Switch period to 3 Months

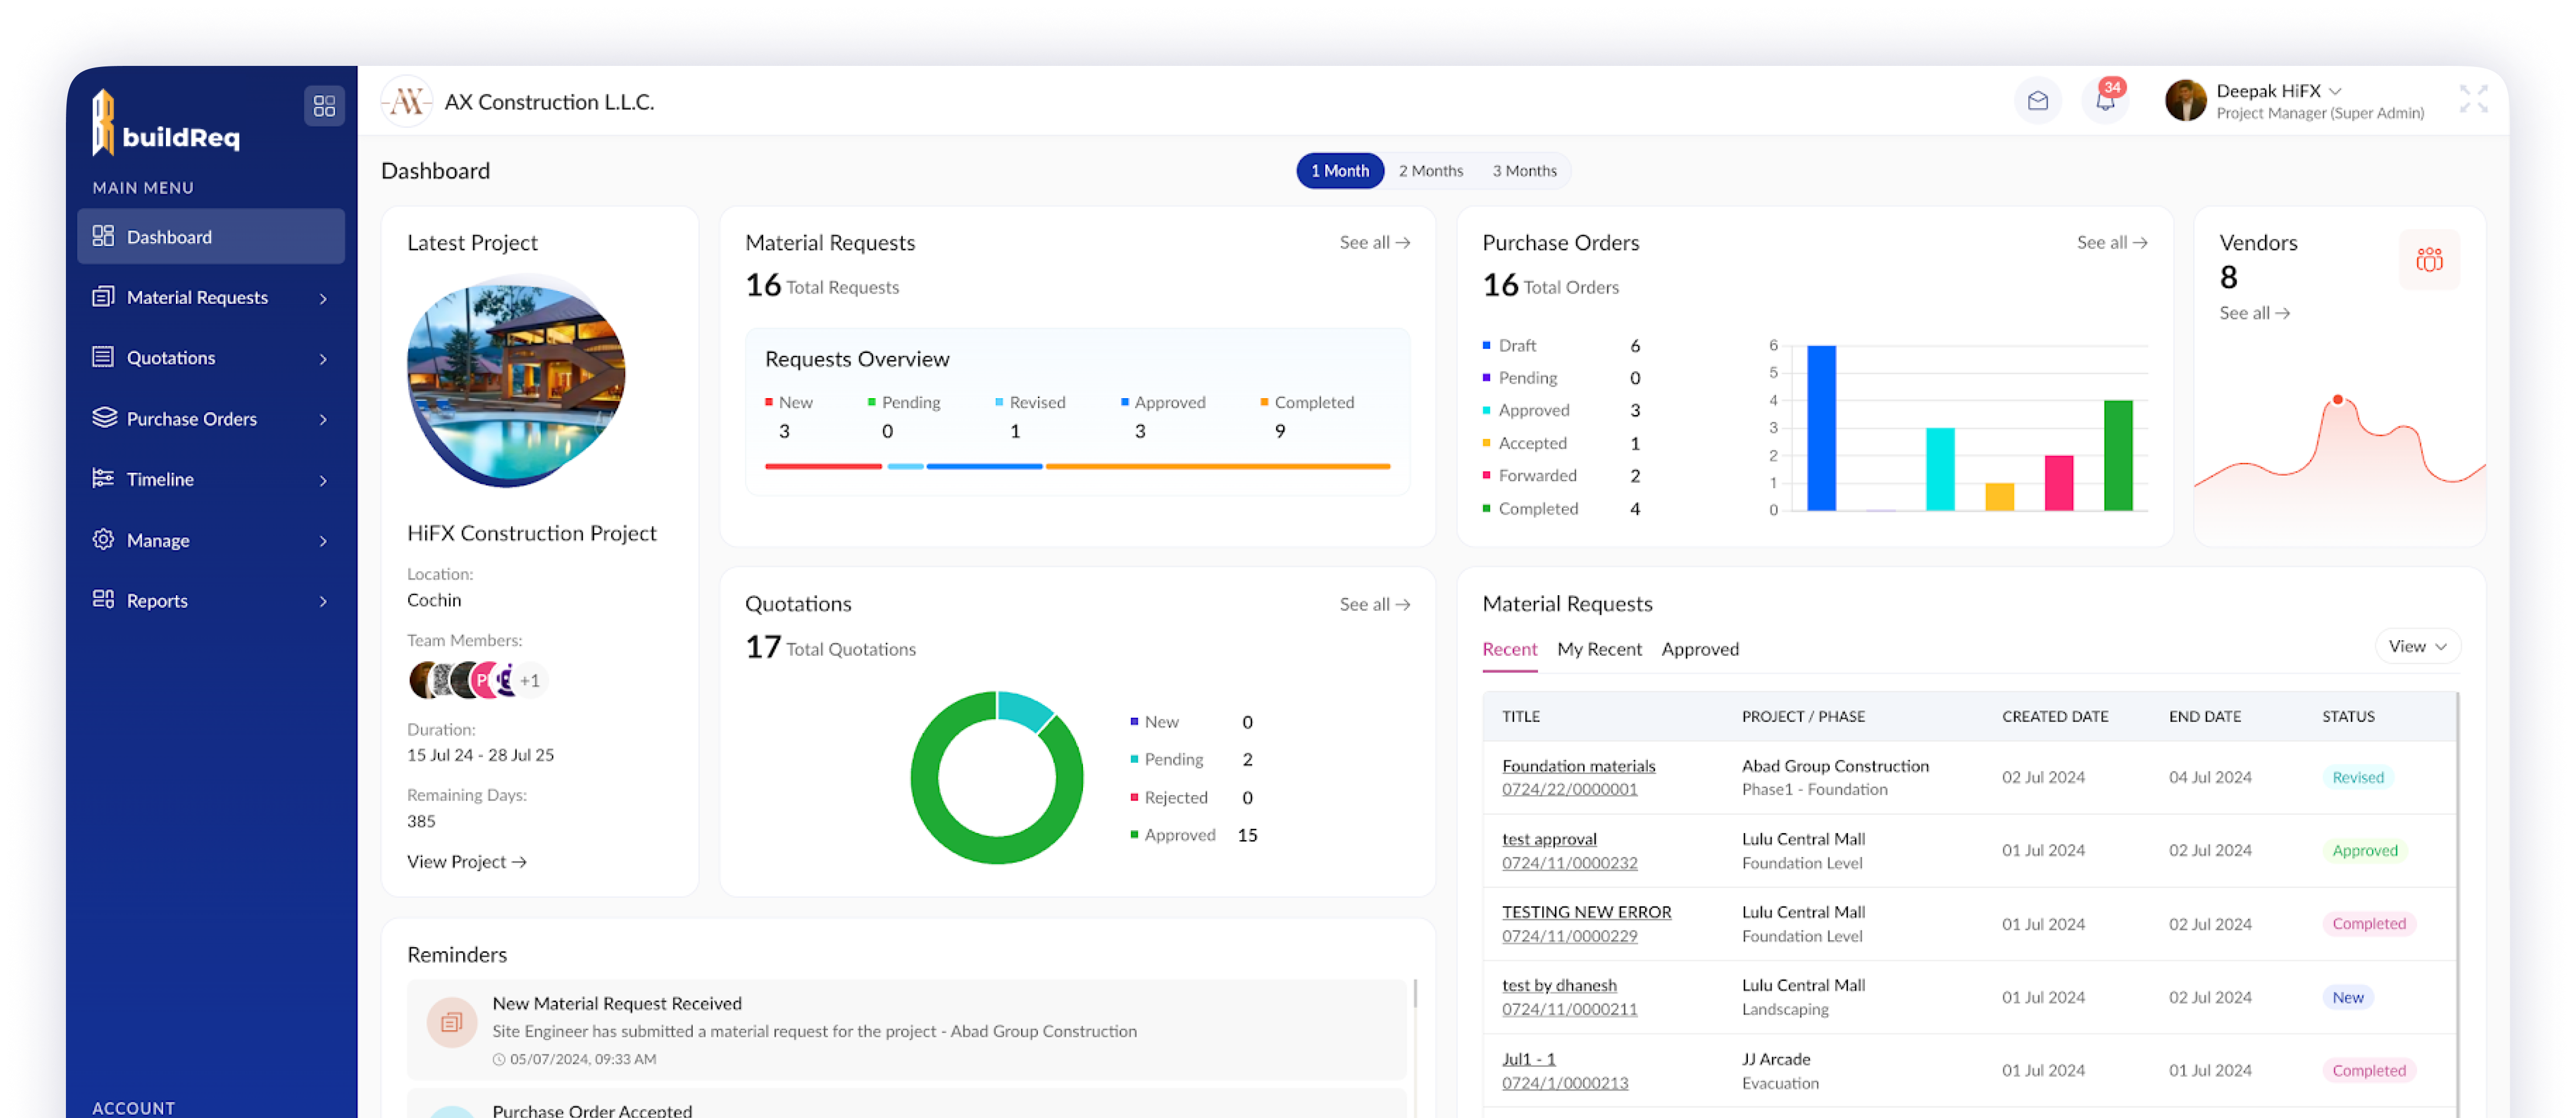point(1524,171)
